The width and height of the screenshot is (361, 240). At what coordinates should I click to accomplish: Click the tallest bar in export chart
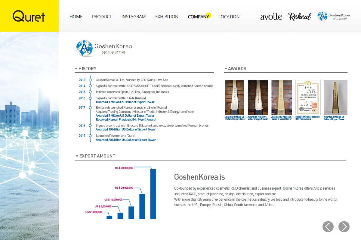(153, 194)
